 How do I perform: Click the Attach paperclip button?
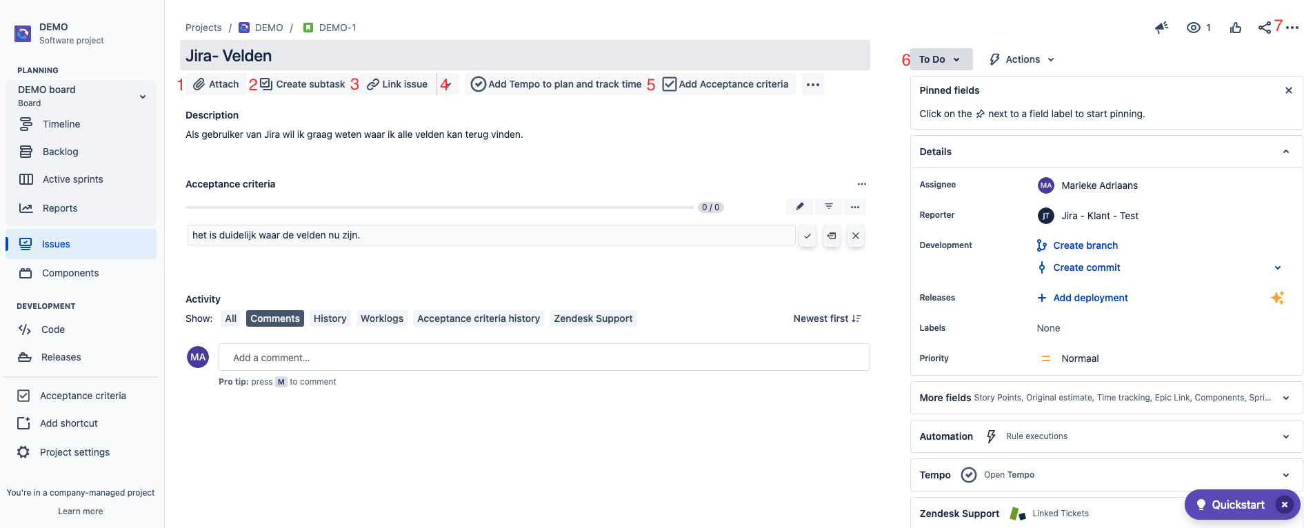click(216, 84)
